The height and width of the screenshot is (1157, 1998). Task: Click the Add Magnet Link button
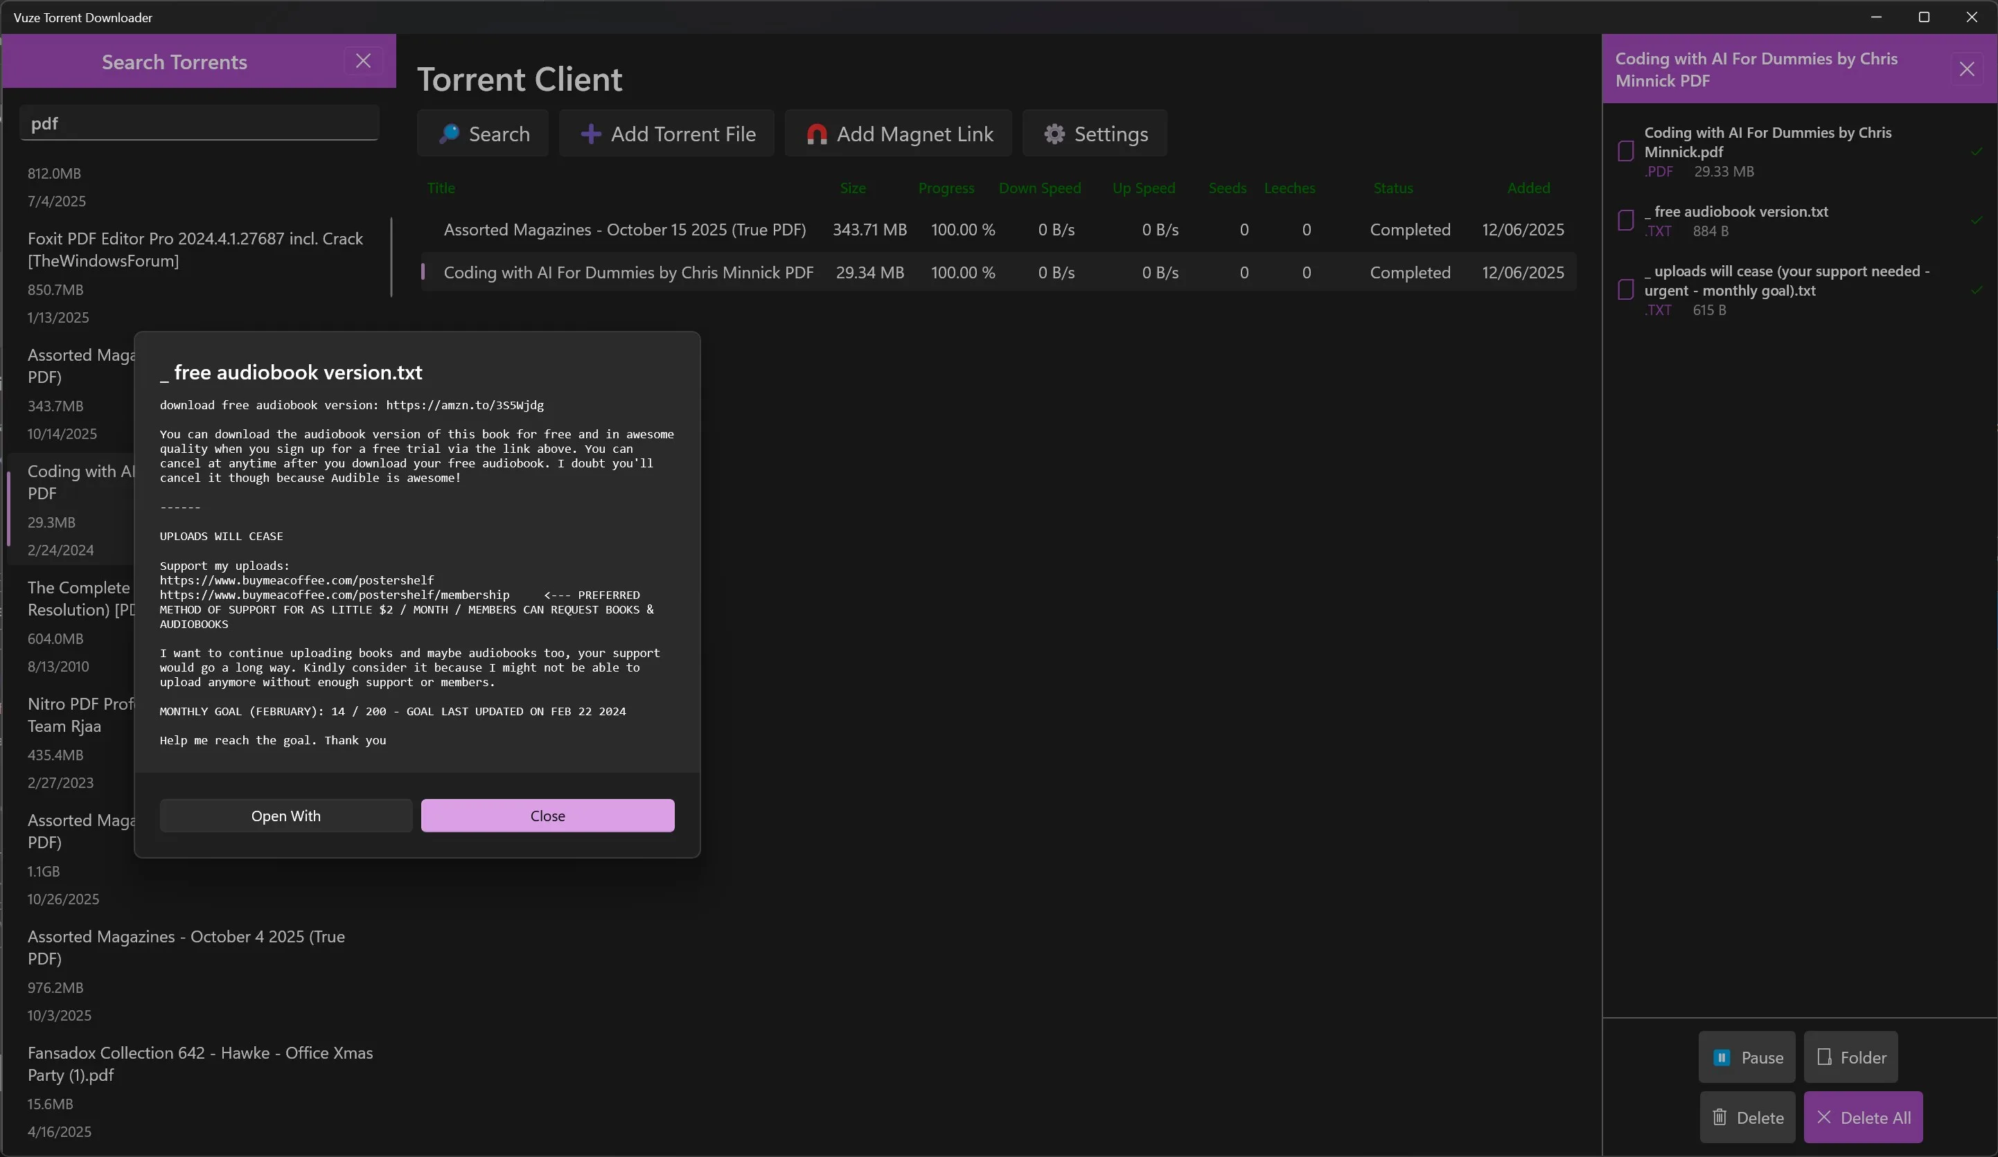[899, 134]
